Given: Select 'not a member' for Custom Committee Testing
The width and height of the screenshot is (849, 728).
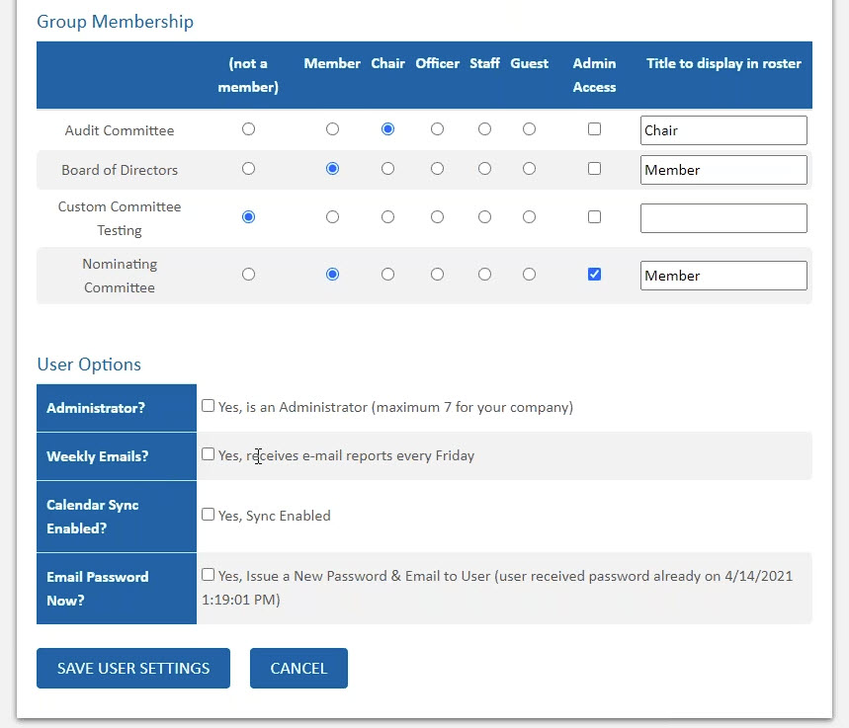Looking at the screenshot, I should click(x=248, y=217).
